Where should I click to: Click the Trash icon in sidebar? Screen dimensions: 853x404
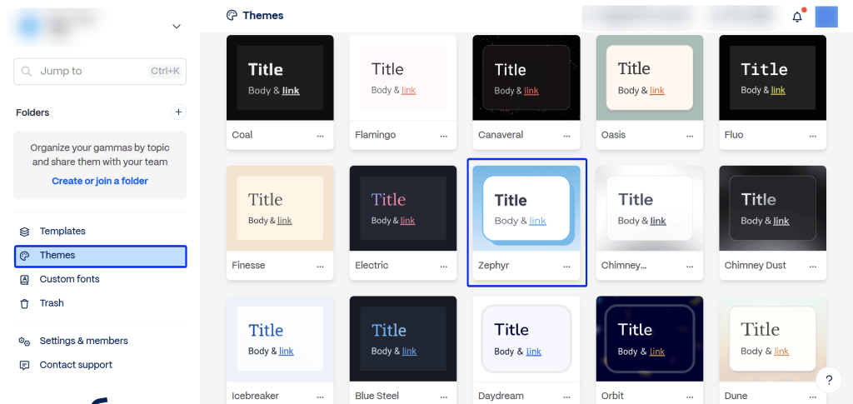[x=24, y=303]
